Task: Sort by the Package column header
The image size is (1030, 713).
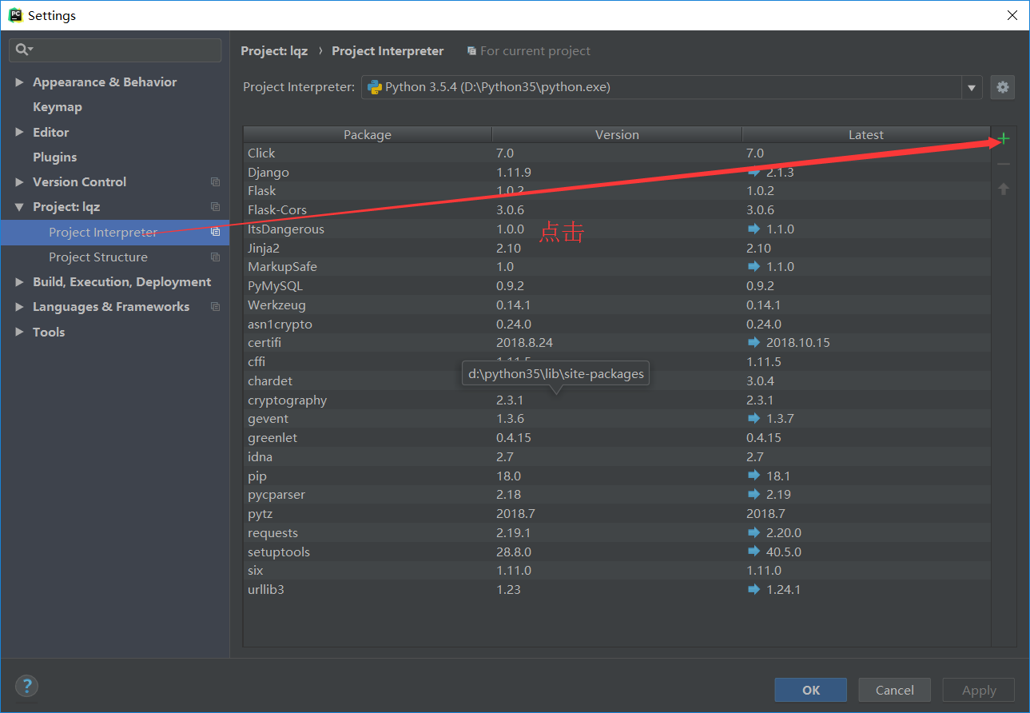Action: 368,134
